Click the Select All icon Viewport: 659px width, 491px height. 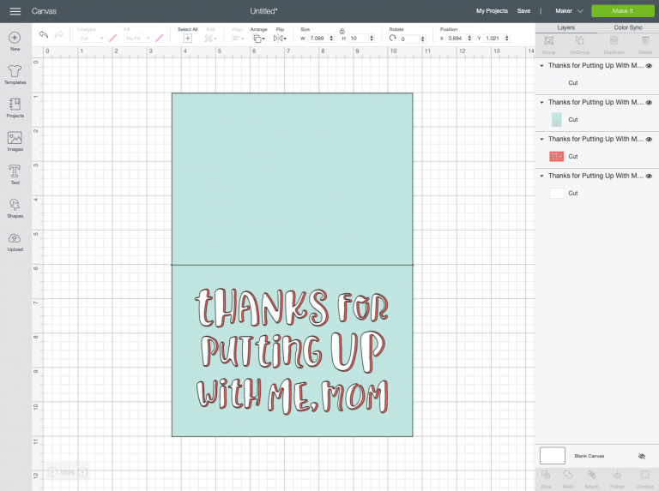(x=187, y=39)
